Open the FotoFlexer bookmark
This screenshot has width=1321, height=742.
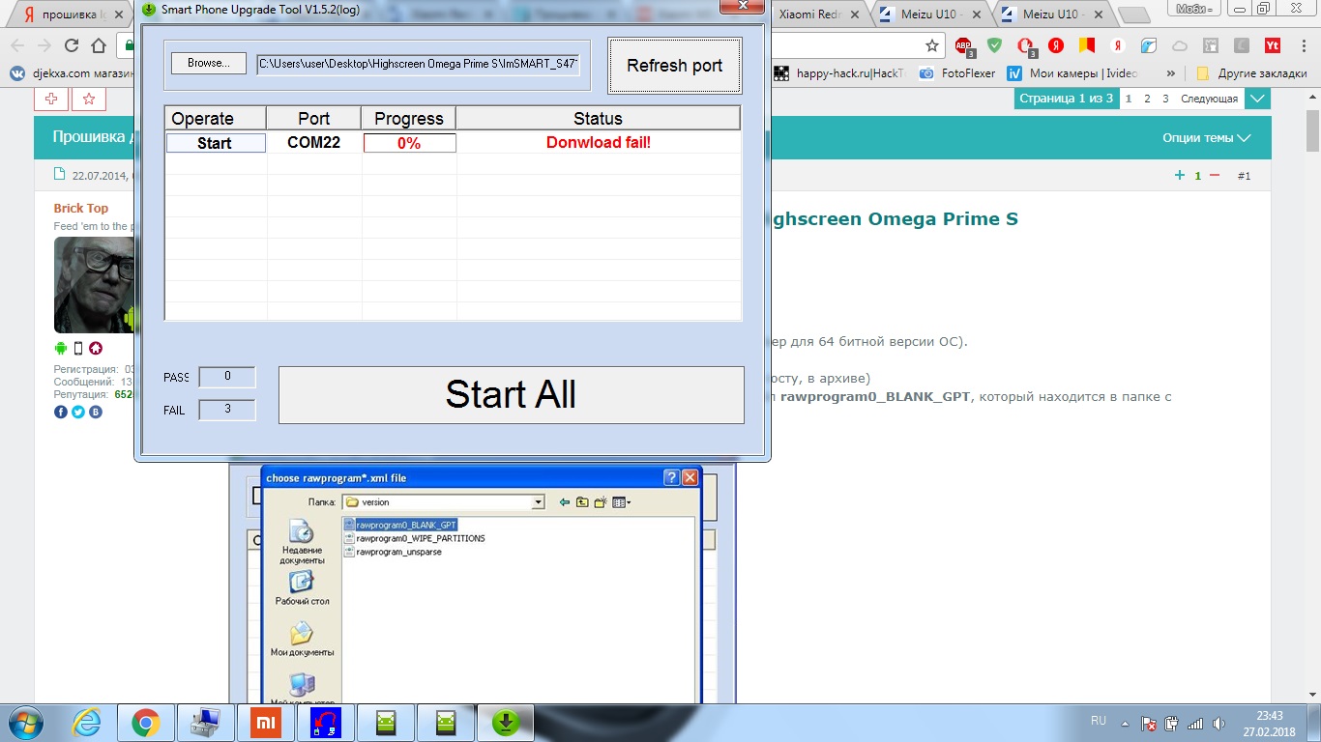tap(957, 73)
